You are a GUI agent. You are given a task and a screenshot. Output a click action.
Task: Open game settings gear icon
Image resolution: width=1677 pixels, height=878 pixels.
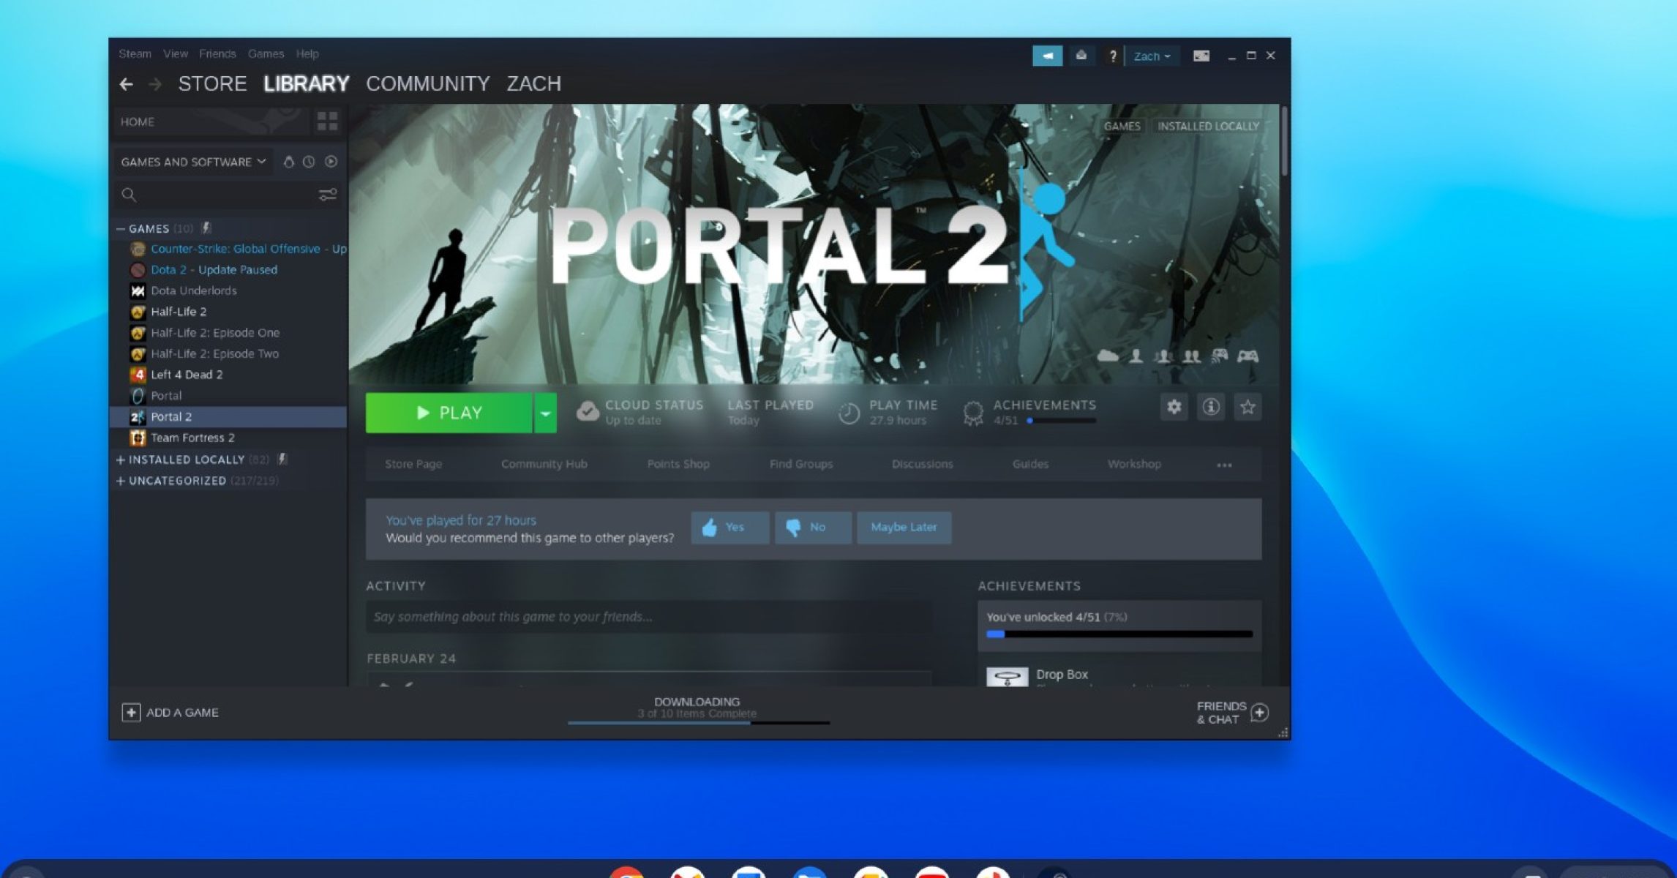pyautogui.click(x=1174, y=407)
